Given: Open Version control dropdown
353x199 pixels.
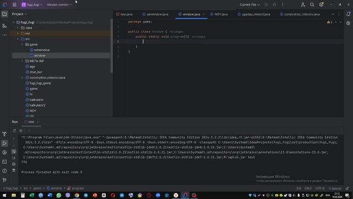Looking at the screenshot, I should [59, 4].
